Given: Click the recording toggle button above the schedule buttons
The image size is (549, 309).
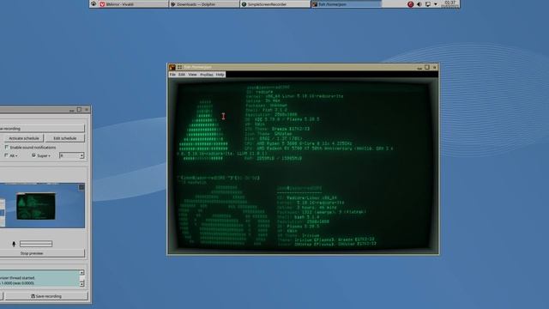Looking at the screenshot, I should (x=42, y=129).
